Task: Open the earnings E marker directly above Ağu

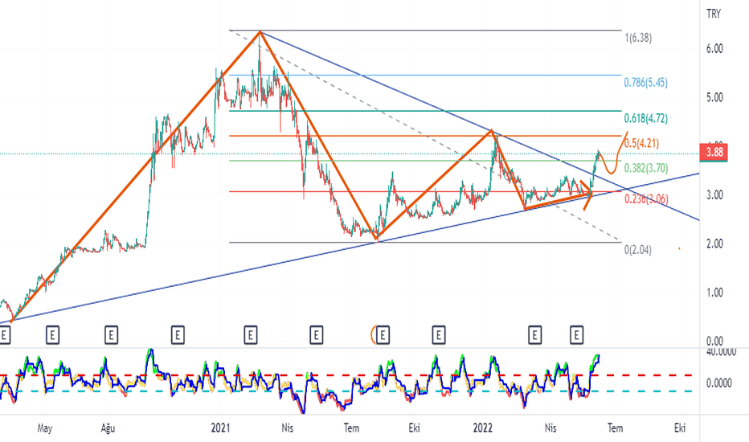Action: coord(111,335)
